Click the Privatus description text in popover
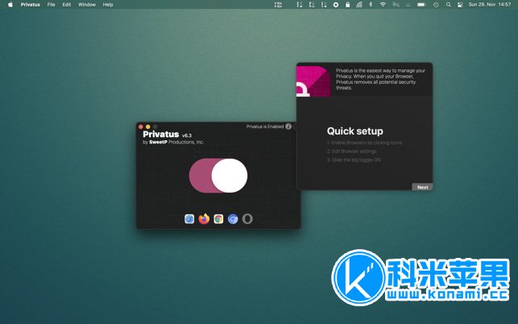Viewport: 518px width, 324px height. tap(380, 79)
